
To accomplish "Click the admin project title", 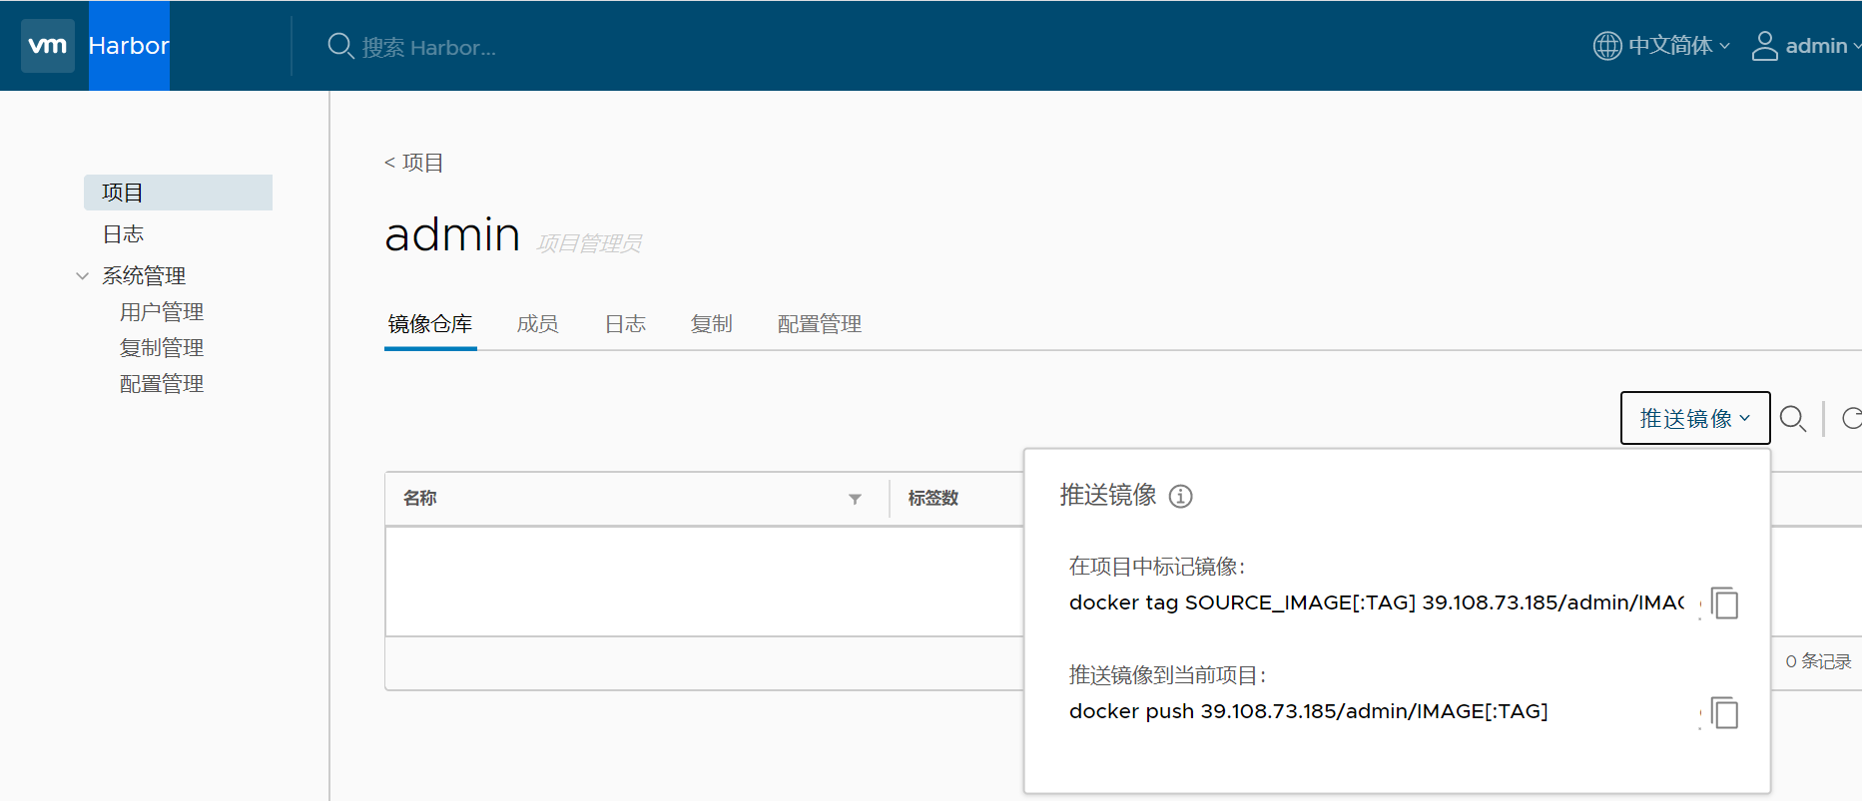I will click(452, 234).
